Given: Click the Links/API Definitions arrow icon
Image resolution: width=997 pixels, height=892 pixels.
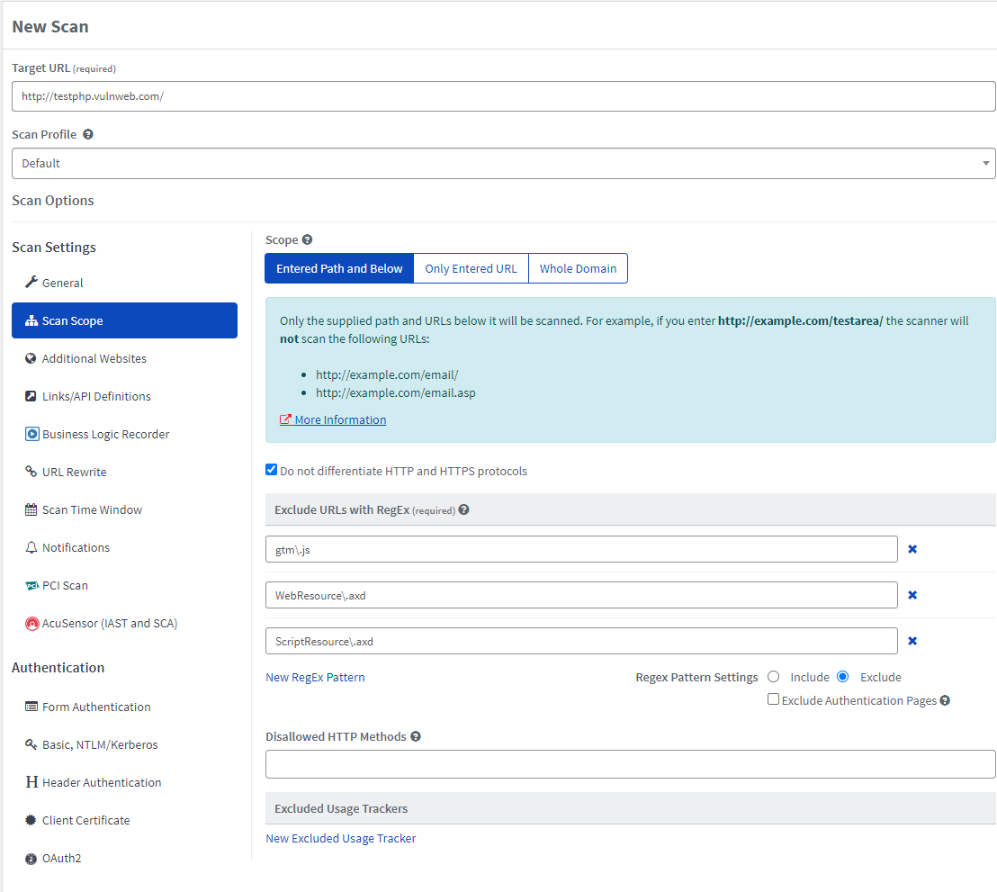Looking at the screenshot, I should tap(31, 396).
